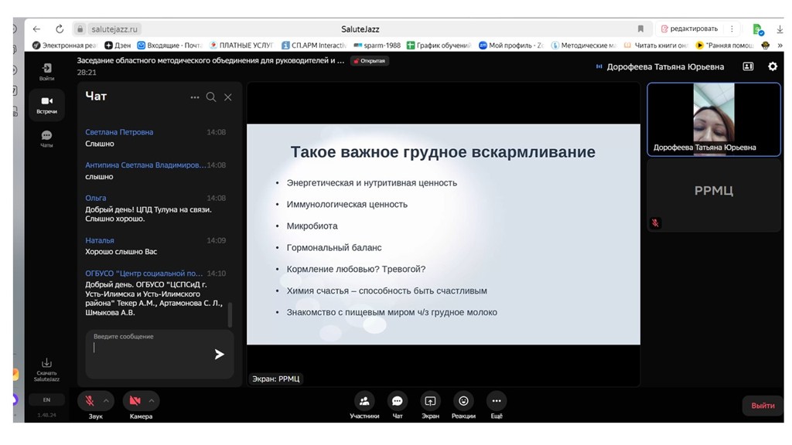Open settings gear icon at top right
This screenshot has width=792, height=445.
(x=772, y=66)
